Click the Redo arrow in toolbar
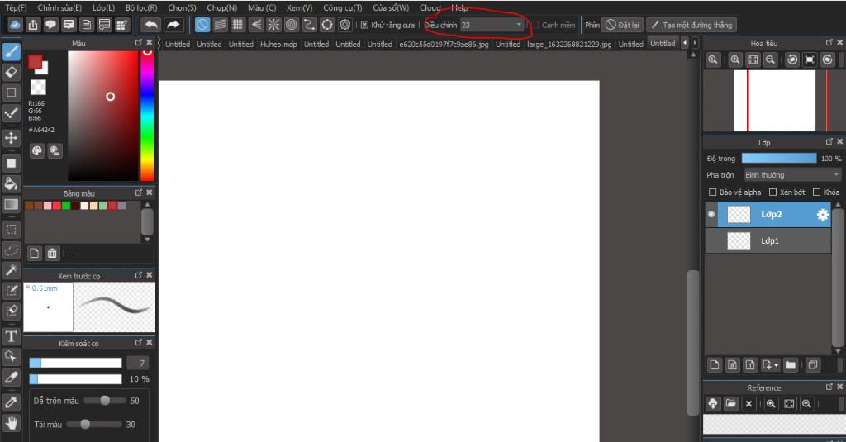Viewport: 846px width, 442px height. pyautogui.click(x=173, y=25)
